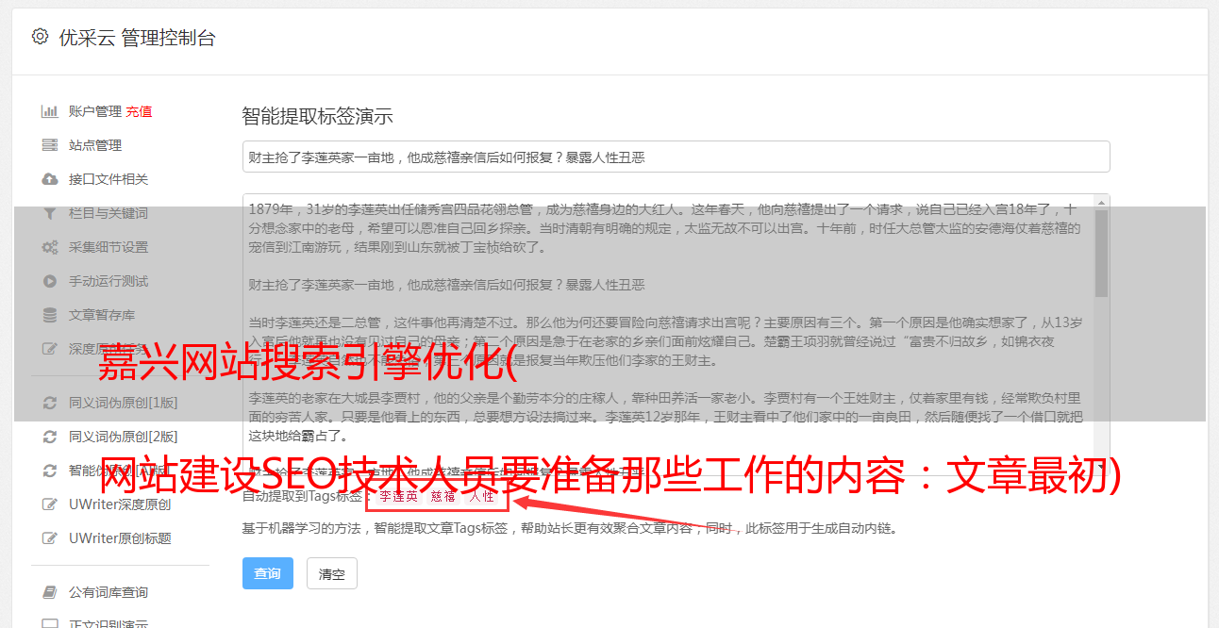Click the edit icon for UWriter深度原创
Viewport: 1219px width, 628px height.
(50, 504)
